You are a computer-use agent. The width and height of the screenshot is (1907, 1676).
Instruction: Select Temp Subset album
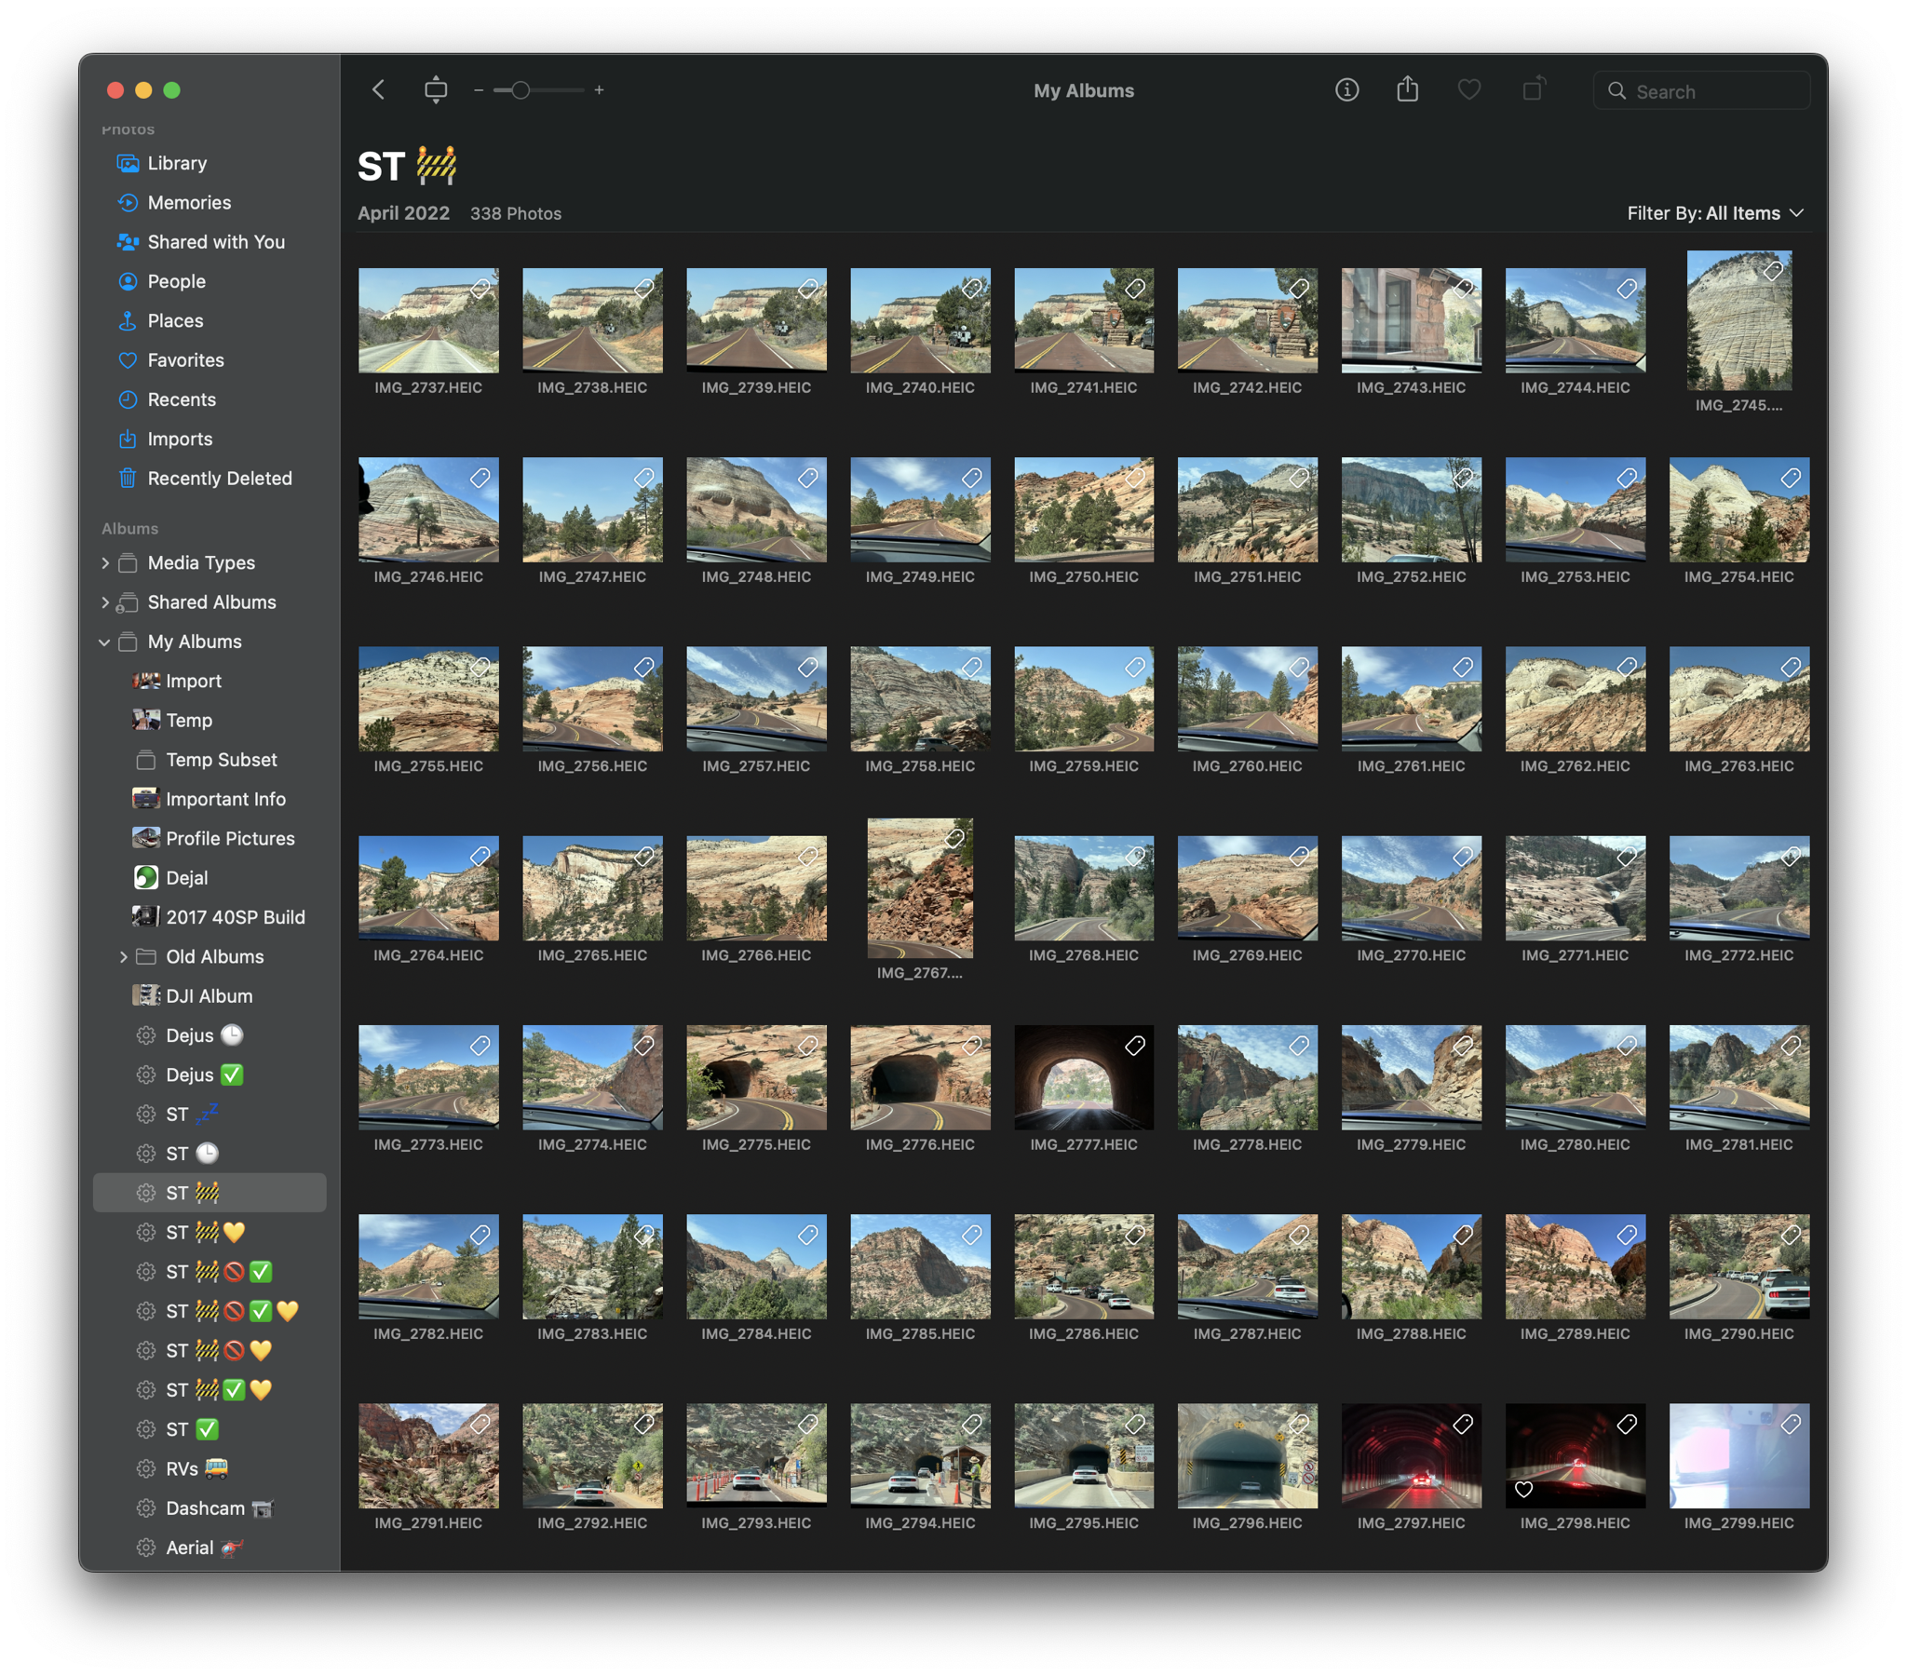(x=210, y=760)
